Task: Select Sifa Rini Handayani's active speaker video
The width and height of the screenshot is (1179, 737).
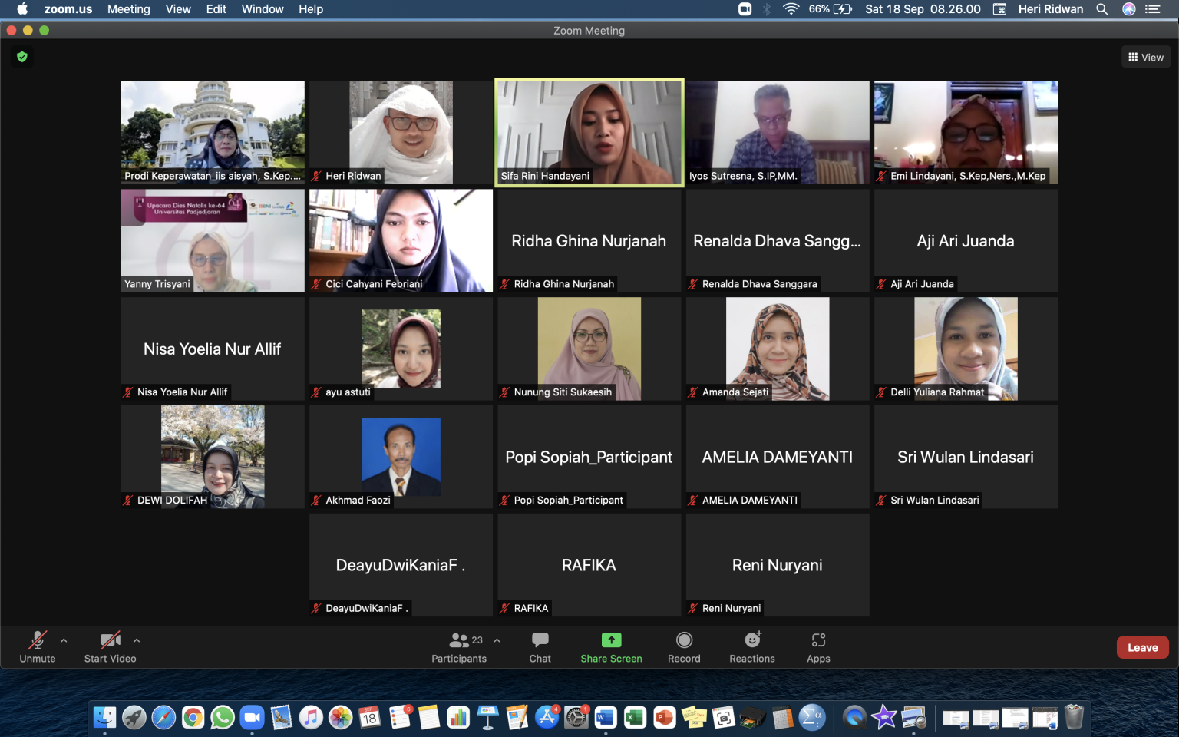Action: pyautogui.click(x=589, y=133)
